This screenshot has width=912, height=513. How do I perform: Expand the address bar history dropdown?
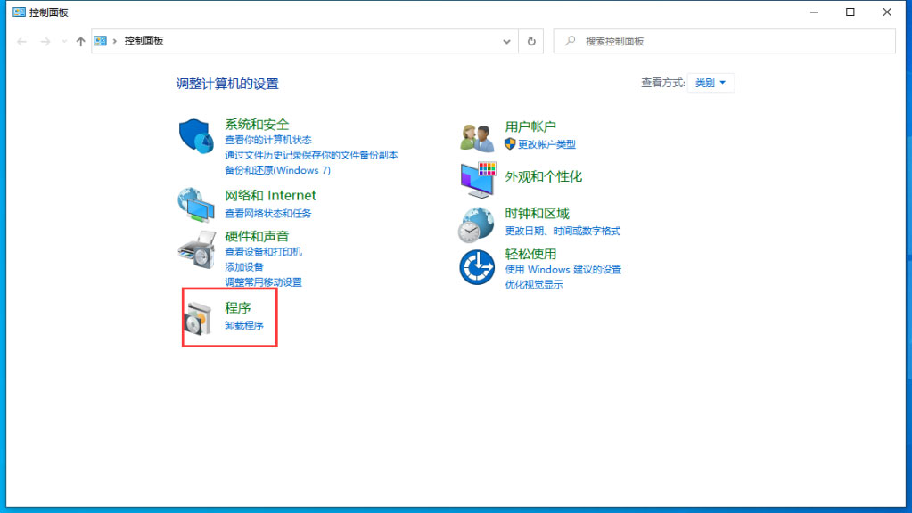tap(507, 41)
